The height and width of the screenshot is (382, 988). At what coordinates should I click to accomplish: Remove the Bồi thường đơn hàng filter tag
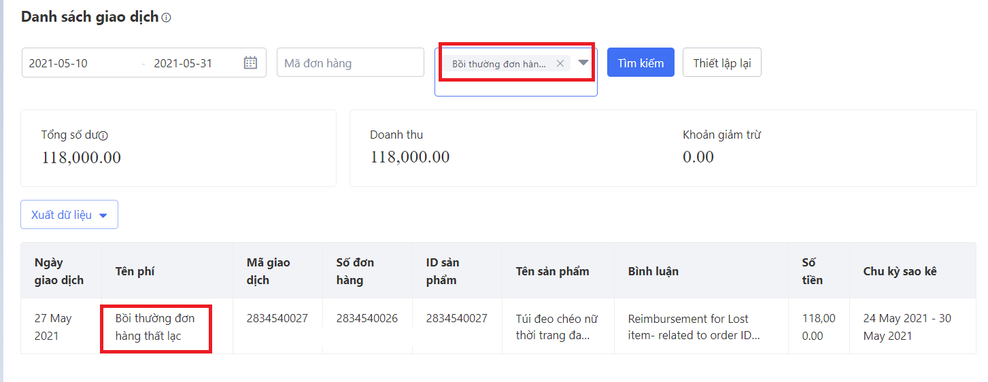tap(560, 63)
